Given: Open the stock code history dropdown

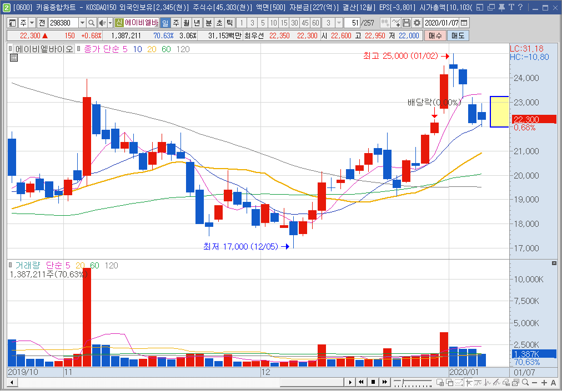Looking at the screenshot, I should coord(82,23).
